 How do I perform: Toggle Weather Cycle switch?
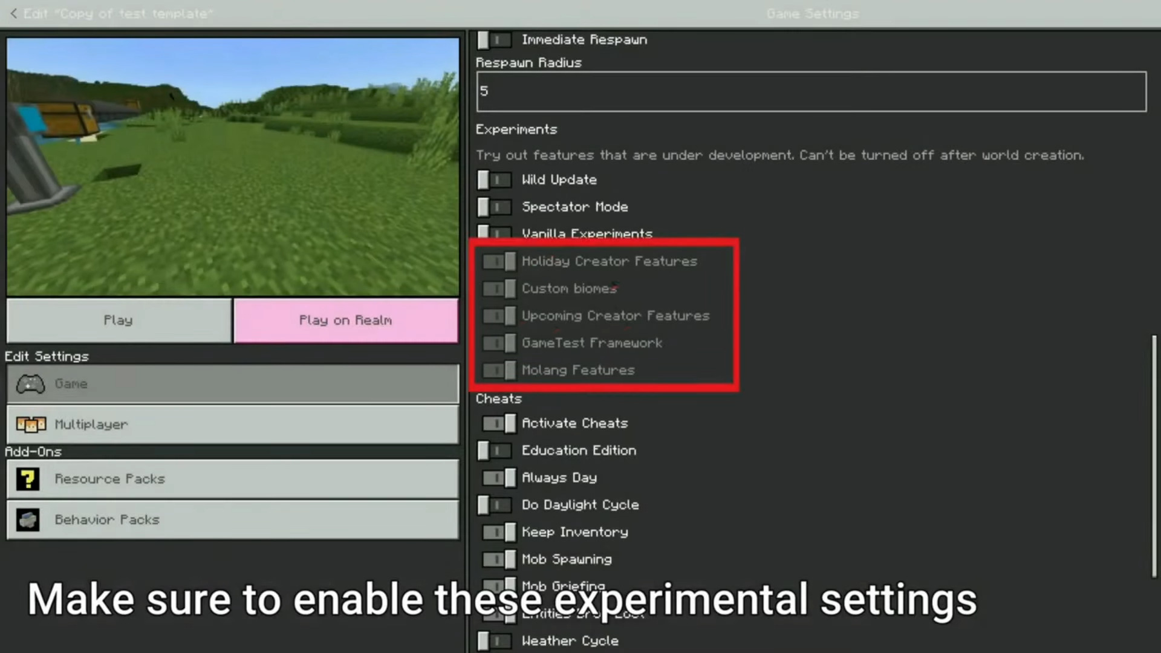pos(495,641)
